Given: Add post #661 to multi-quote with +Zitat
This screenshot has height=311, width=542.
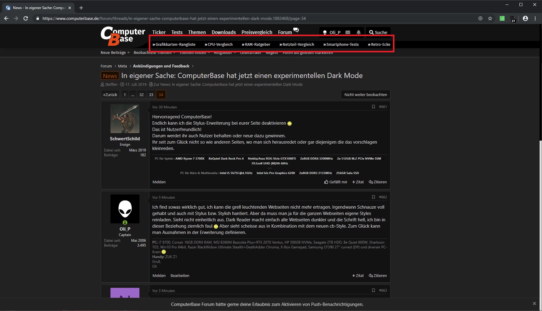Looking at the screenshot, I should (x=358, y=182).
